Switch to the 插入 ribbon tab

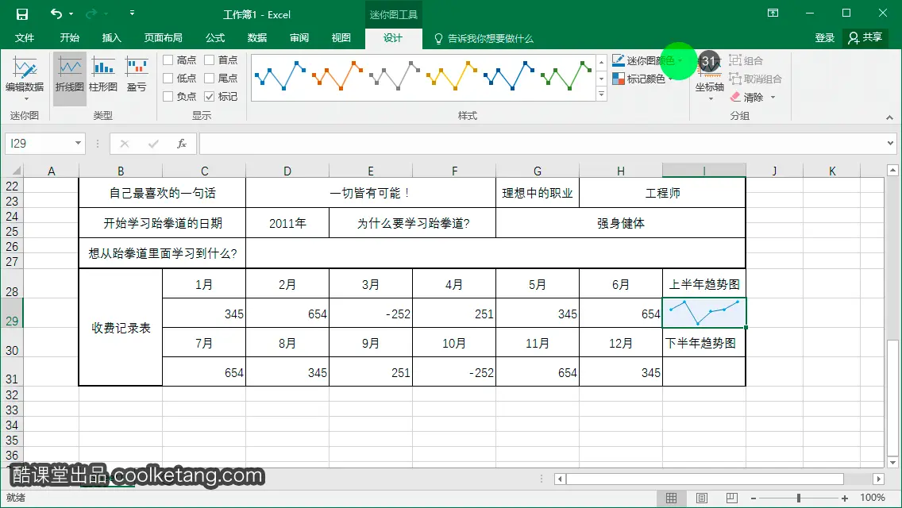(x=112, y=38)
